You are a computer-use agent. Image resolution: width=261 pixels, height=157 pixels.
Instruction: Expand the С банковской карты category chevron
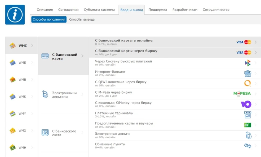(82, 56)
